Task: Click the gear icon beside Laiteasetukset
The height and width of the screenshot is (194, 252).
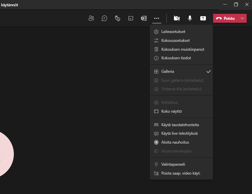Action: click(x=156, y=32)
